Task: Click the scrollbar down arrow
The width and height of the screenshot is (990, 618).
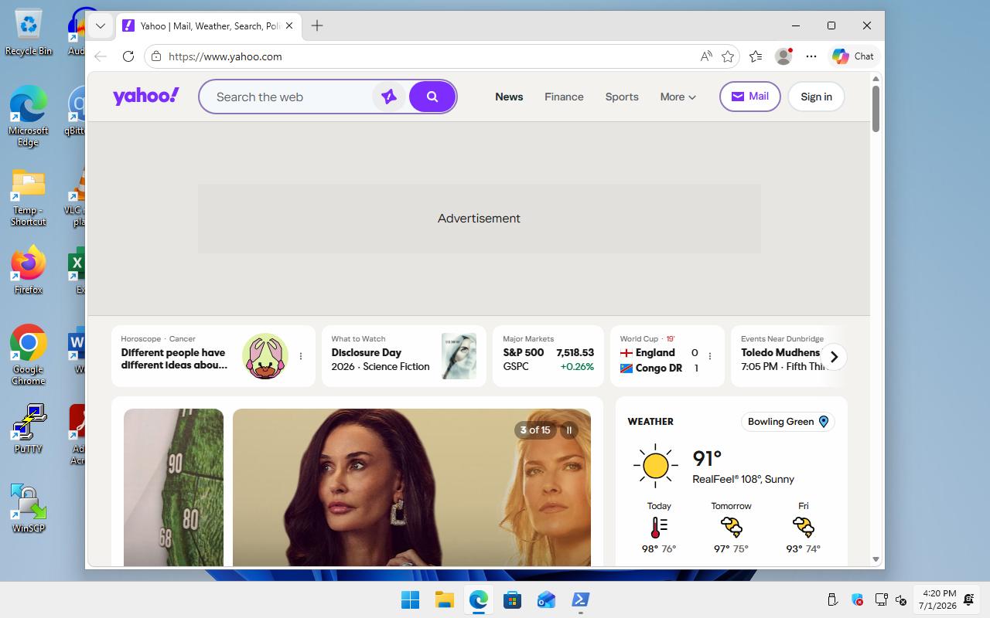Action: tap(876, 559)
